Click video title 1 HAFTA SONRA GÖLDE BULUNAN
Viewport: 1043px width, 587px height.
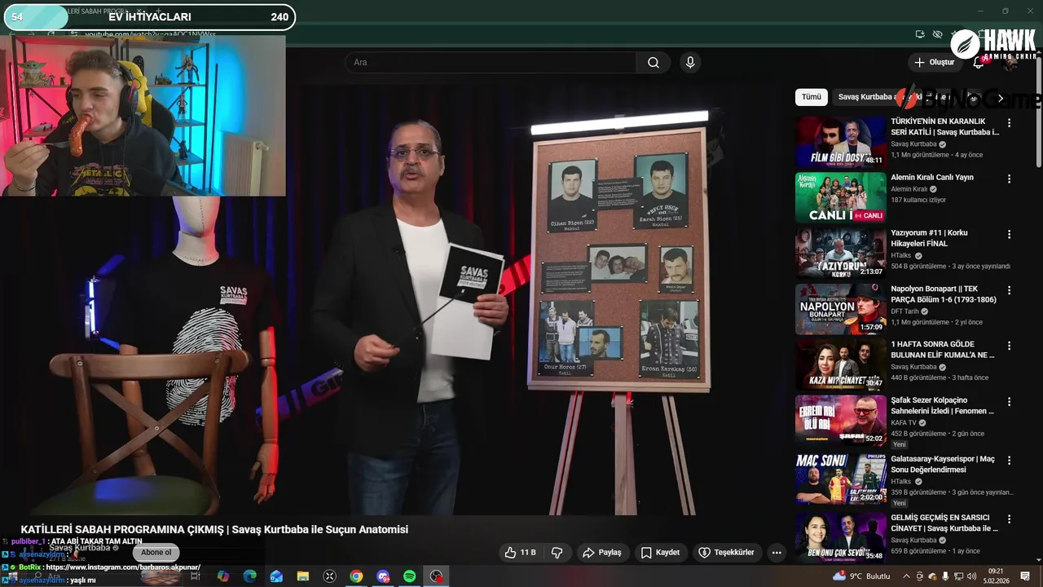point(943,350)
